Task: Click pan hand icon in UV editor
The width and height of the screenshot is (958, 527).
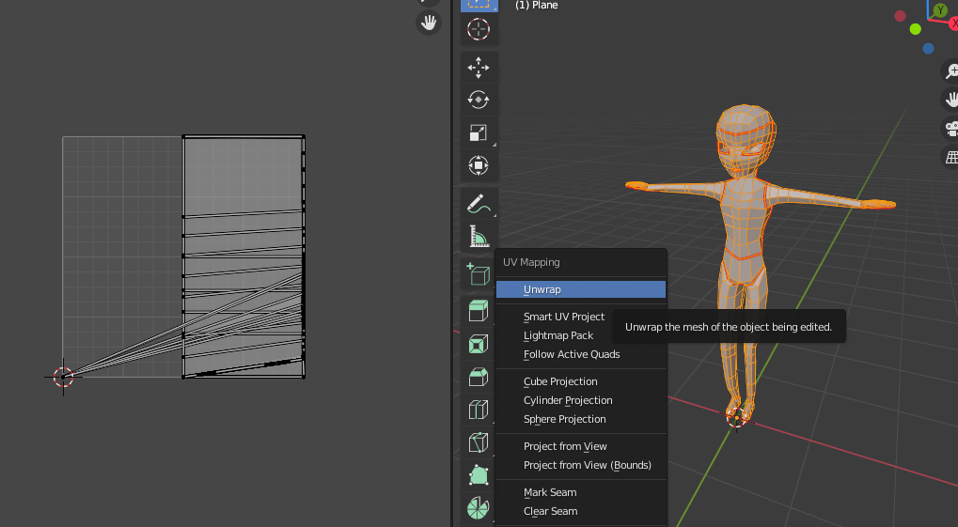Action: coord(429,23)
